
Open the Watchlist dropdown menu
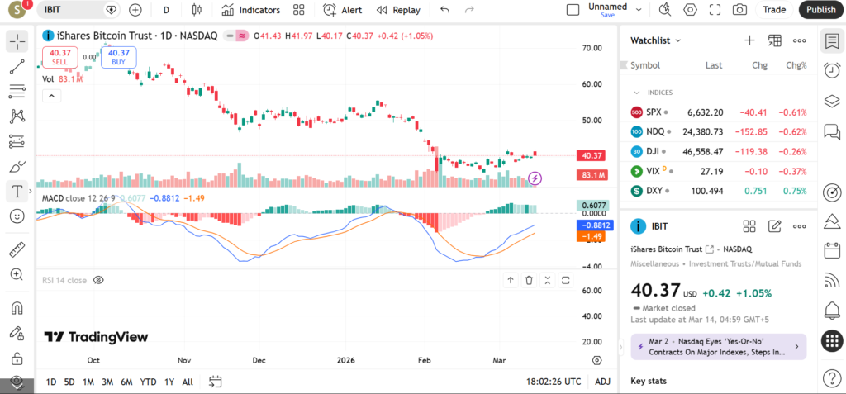pos(656,40)
